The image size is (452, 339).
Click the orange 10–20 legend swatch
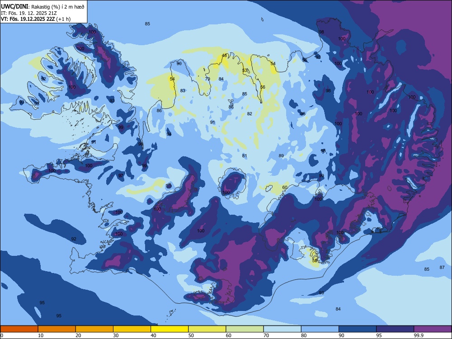57,329
